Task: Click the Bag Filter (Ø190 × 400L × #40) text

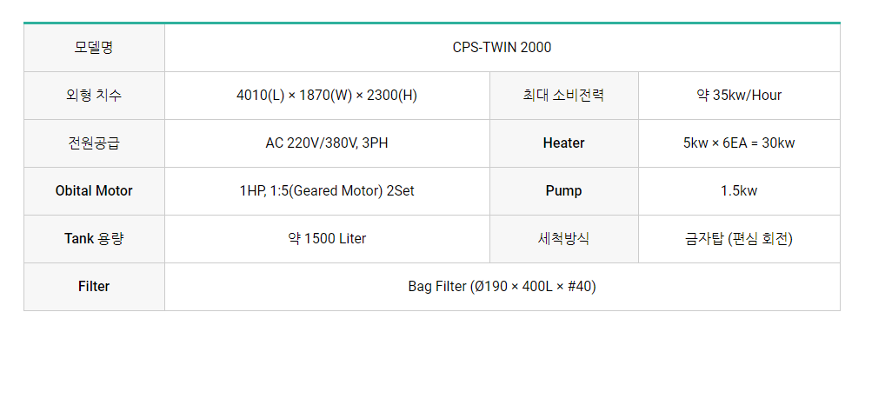Action: [x=502, y=287]
